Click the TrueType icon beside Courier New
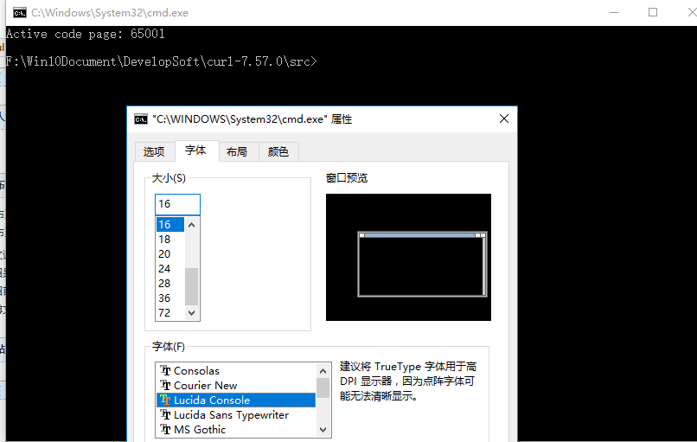Image resolution: width=697 pixels, height=442 pixels. pyautogui.click(x=165, y=385)
